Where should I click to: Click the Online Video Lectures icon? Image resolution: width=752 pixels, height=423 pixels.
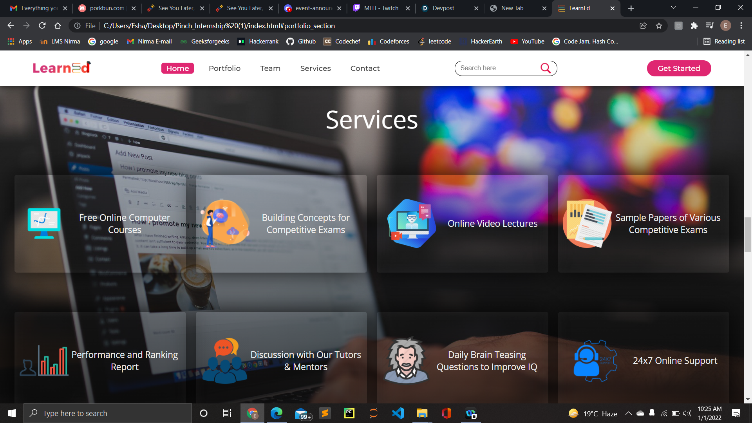(411, 223)
